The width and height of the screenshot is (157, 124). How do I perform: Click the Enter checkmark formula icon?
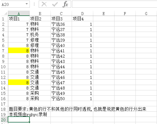click(x=55, y=4)
